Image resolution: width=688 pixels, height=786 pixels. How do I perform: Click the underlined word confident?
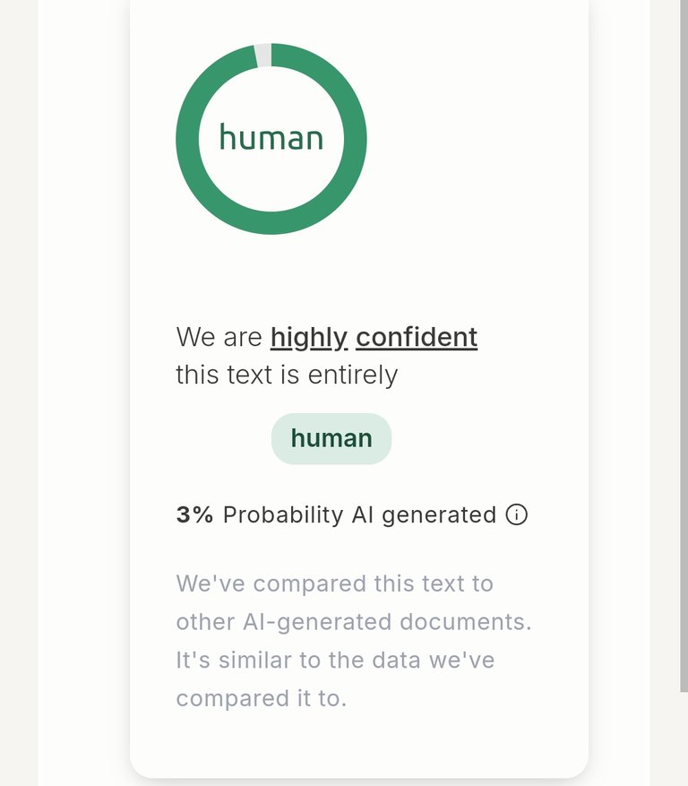coord(417,337)
